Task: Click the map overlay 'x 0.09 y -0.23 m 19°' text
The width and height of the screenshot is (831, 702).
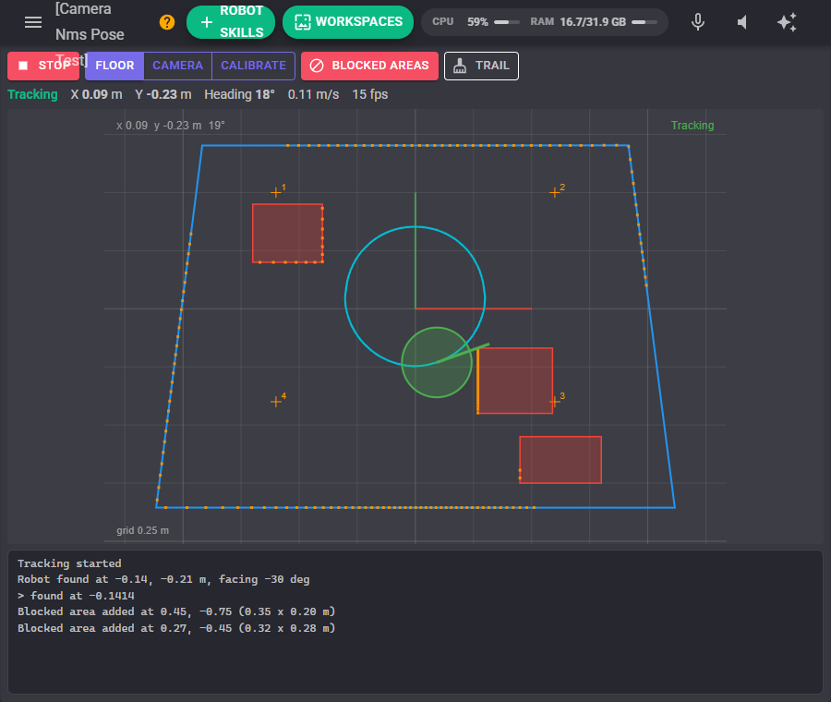Action: [171, 126]
